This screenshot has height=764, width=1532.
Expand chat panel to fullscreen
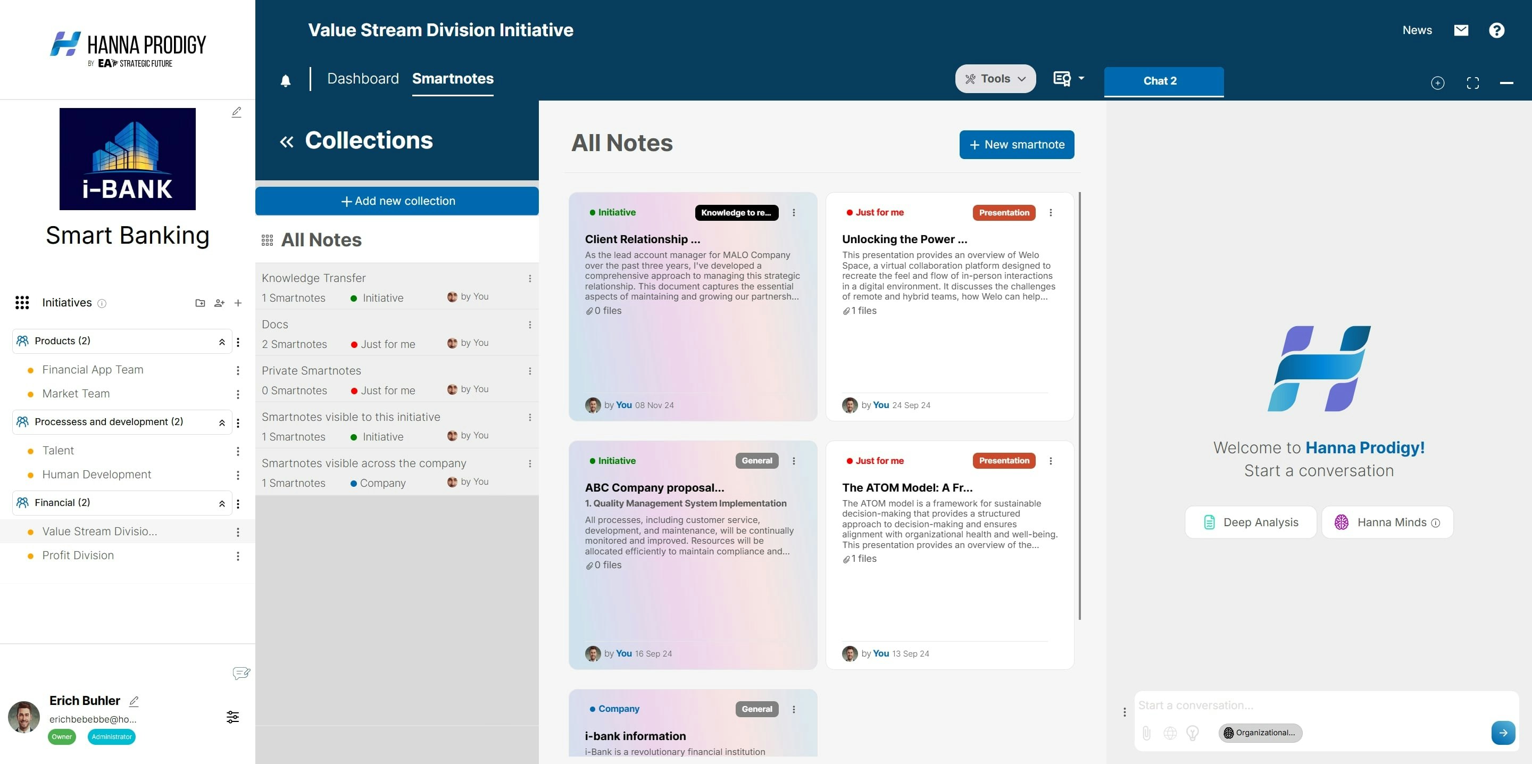pyautogui.click(x=1472, y=82)
